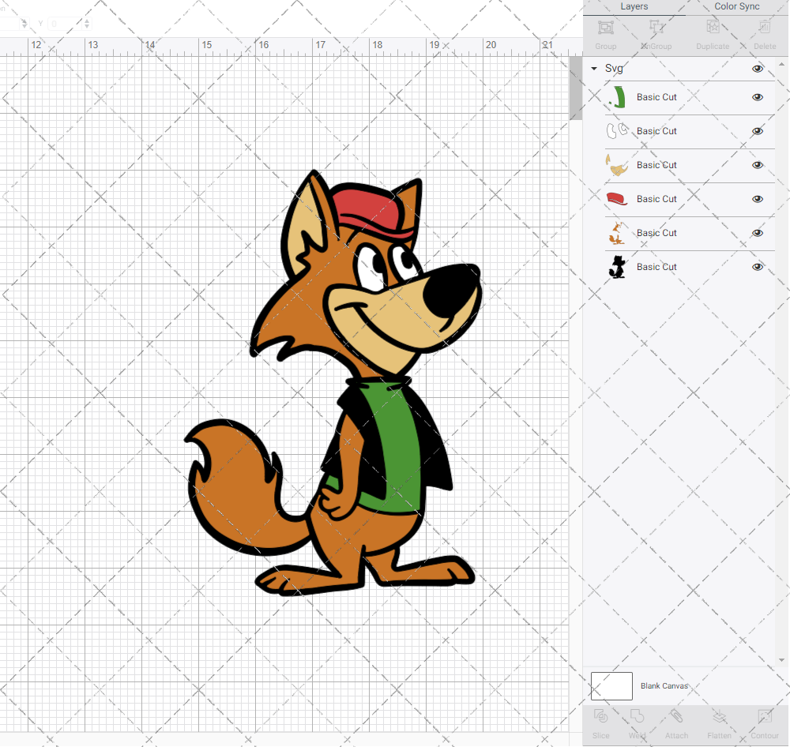Viewport: 790px width, 747px height.
Task: Click the Blank Canvas color swatch
Action: (611, 686)
